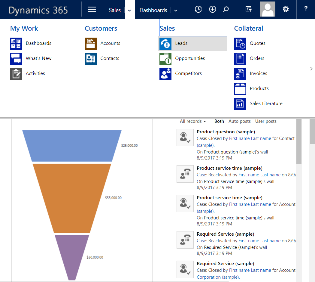The width and height of the screenshot is (315, 282).
Task: Open the advanced find icon
Action: click(x=249, y=9)
